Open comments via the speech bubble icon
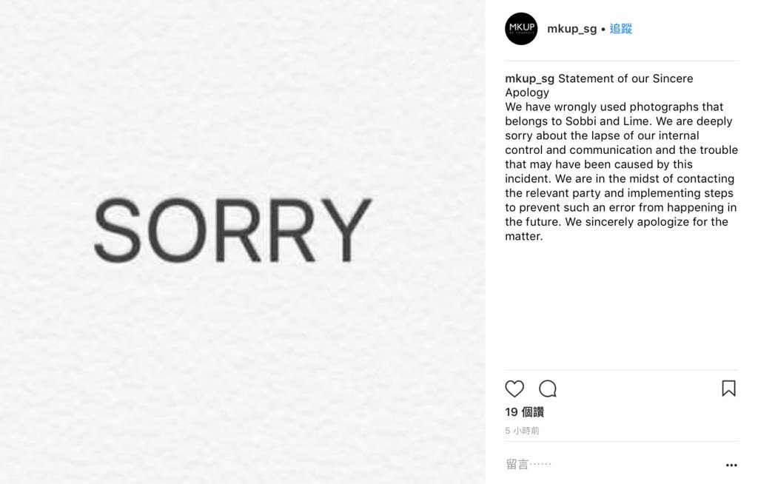This screenshot has height=484, width=758. coord(548,389)
